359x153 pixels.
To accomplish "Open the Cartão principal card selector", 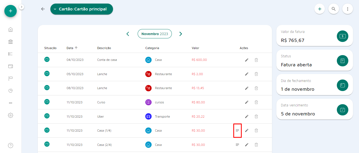I will tap(82, 9).
